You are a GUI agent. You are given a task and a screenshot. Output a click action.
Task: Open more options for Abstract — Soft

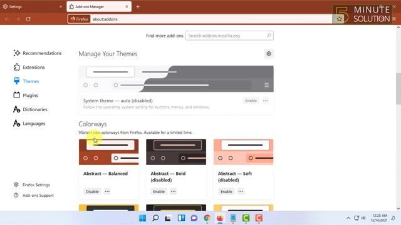tap(241, 191)
